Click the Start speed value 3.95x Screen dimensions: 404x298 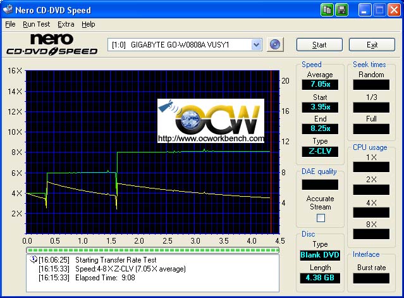pos(320,107)
